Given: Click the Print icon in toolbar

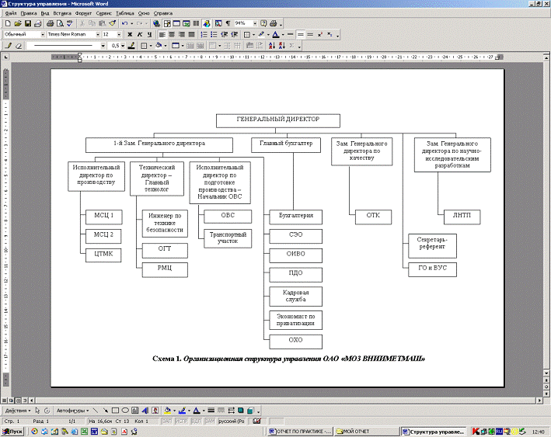Looking at the screenshot, I should coord(50,24).
